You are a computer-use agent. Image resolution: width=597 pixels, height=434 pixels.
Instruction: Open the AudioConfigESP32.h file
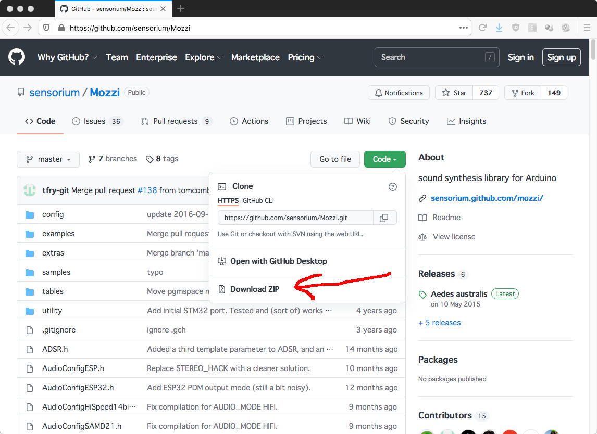[78, 388]
